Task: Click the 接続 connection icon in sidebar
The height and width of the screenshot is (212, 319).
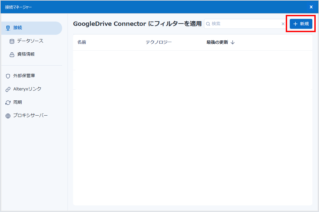Action: pos(8,28)
